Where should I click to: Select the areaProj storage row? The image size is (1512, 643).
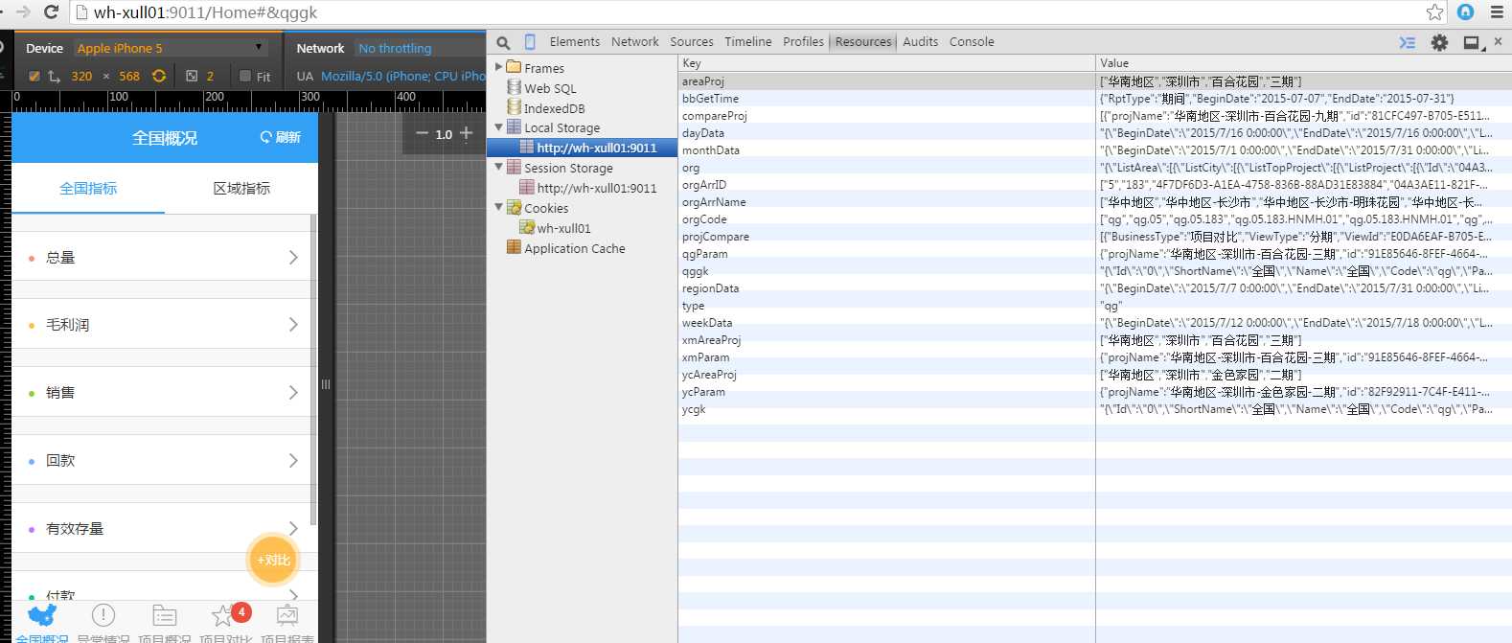1095,81
